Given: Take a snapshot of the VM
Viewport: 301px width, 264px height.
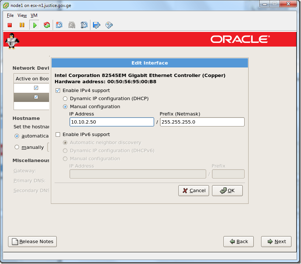Looking at the screenshot, I should tap(59, 25).
